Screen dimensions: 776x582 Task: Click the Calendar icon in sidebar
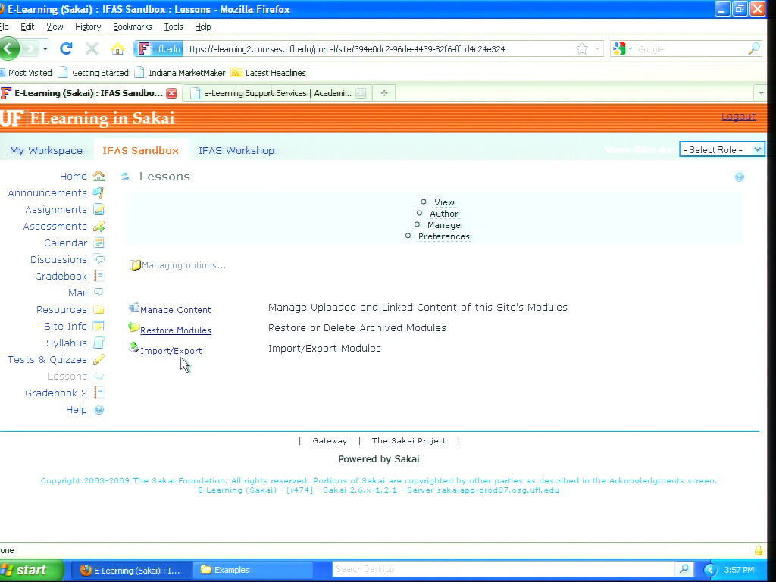click(x=99, y=242)
